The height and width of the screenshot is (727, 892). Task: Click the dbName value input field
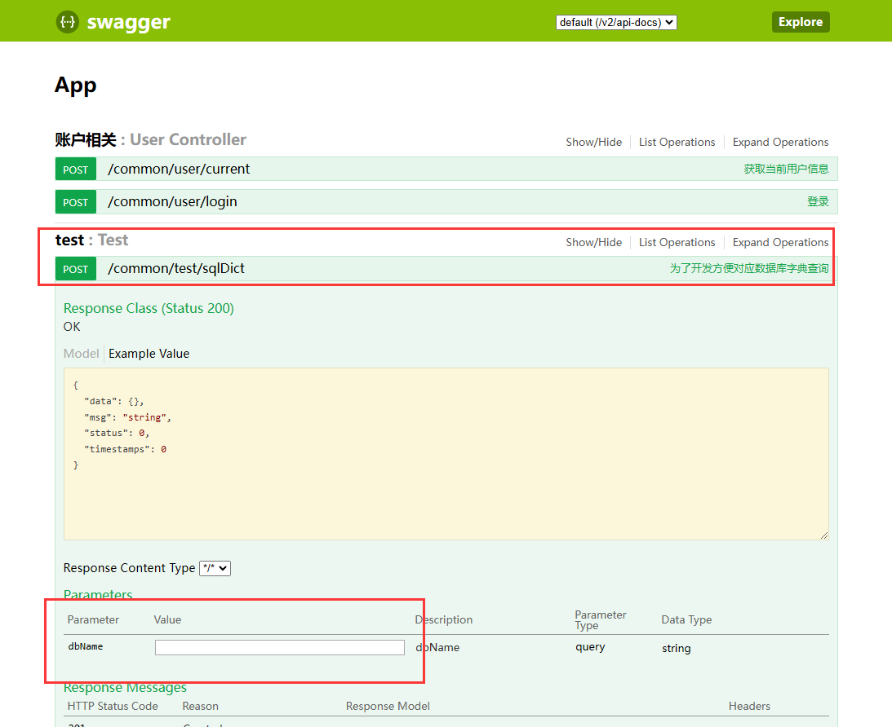[279, 647]
